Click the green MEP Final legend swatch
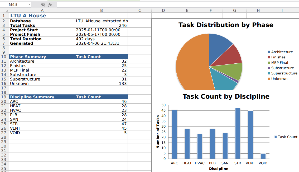This screenshot has height=172, width=299. click(x=269, y=63)
